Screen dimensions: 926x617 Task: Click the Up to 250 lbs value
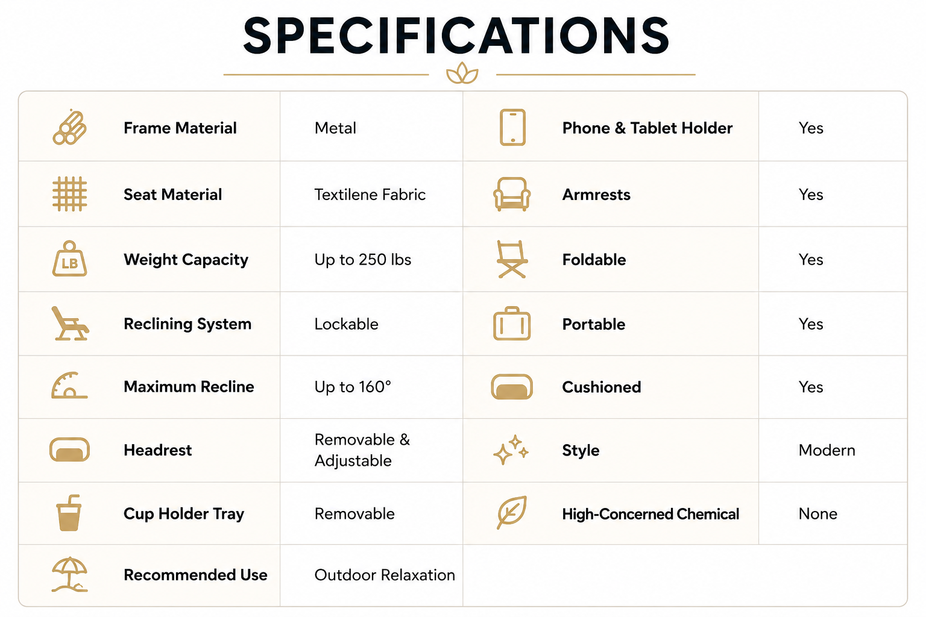pyautogui.click(x=363, y=260)
